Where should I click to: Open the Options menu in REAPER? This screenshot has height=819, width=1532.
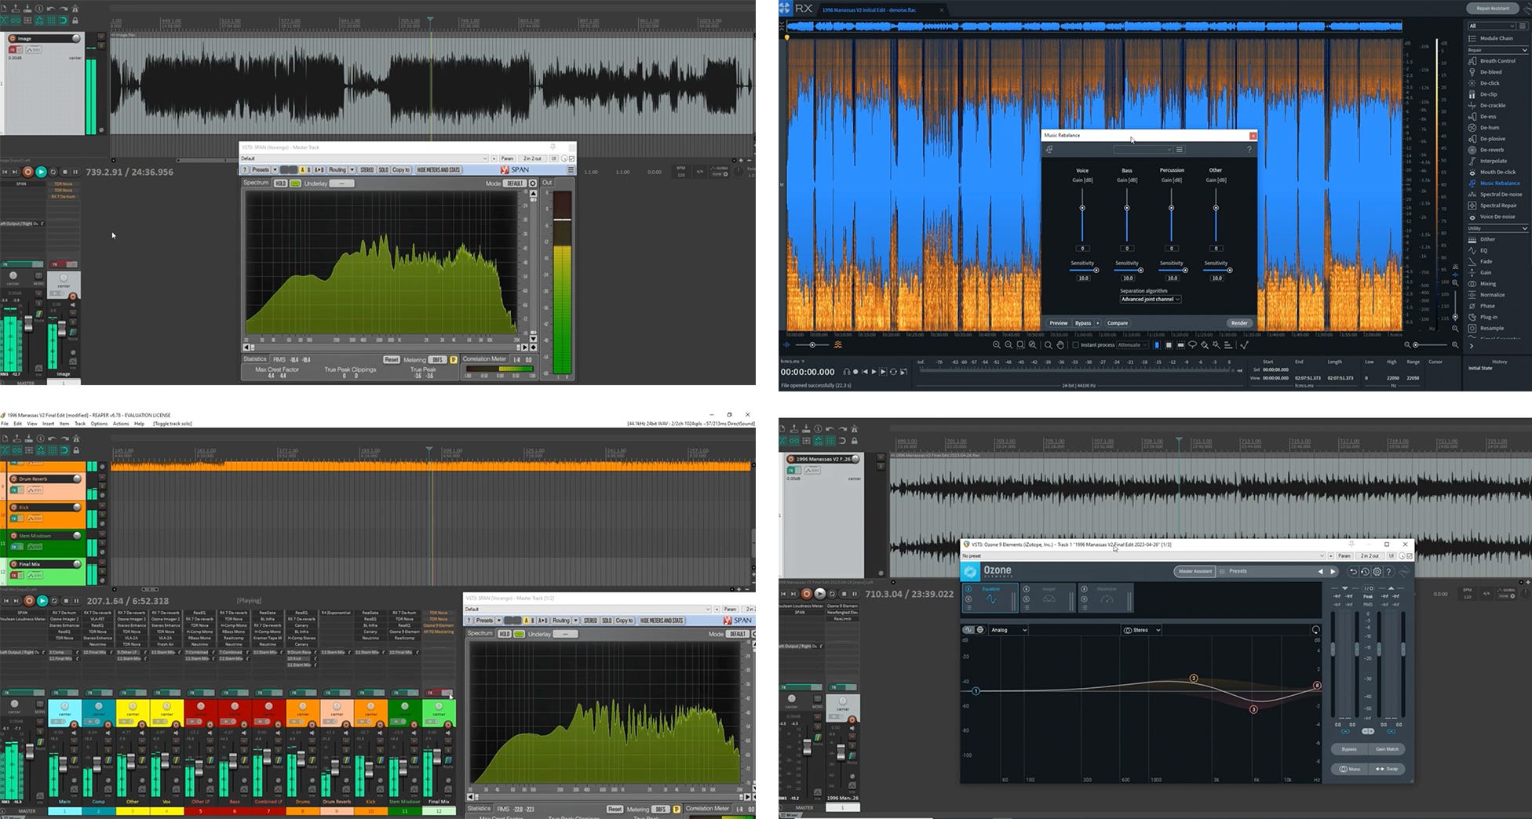(99, 424)
